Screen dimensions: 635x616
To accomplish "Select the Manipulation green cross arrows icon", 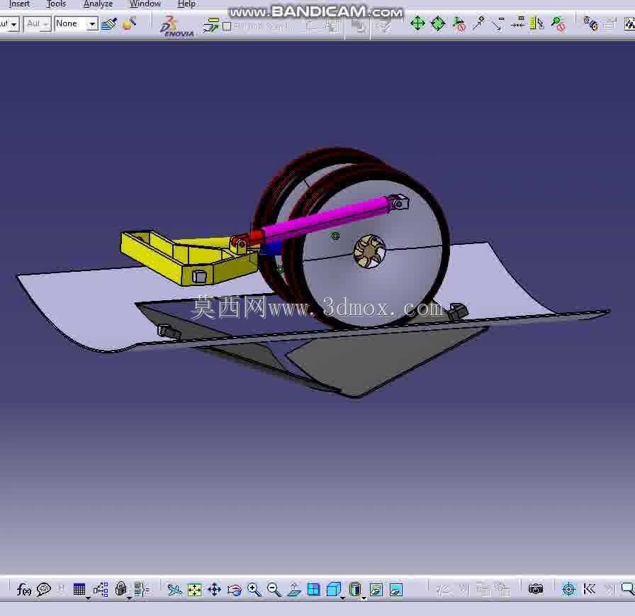I will (x=417, y=23).
